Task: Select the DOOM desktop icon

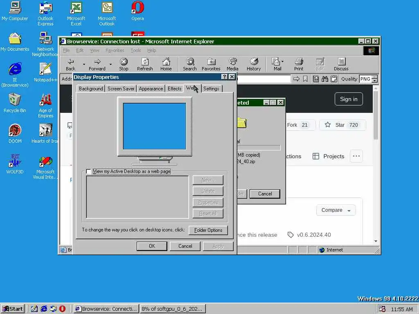Action: (x=15, y=134)
